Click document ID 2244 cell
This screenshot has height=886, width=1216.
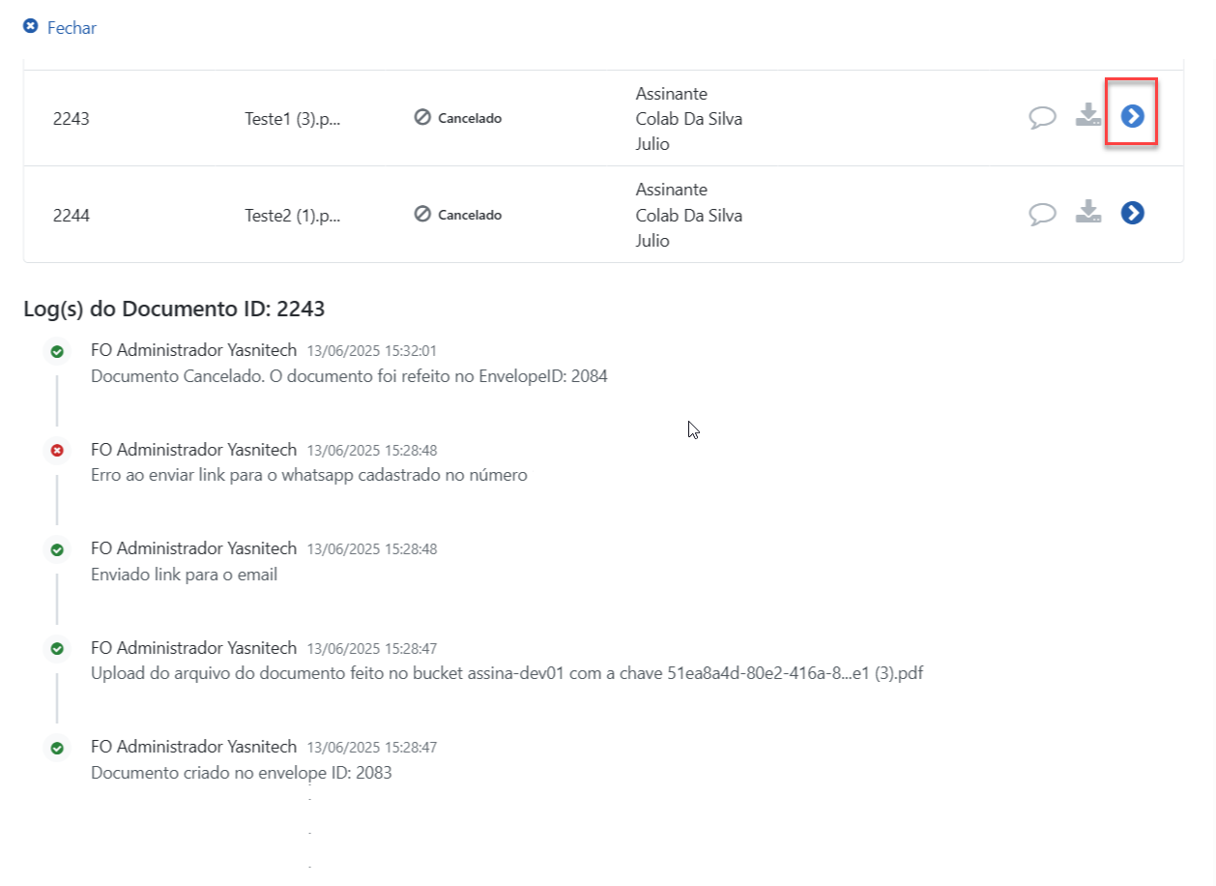[x=72, y=216]
